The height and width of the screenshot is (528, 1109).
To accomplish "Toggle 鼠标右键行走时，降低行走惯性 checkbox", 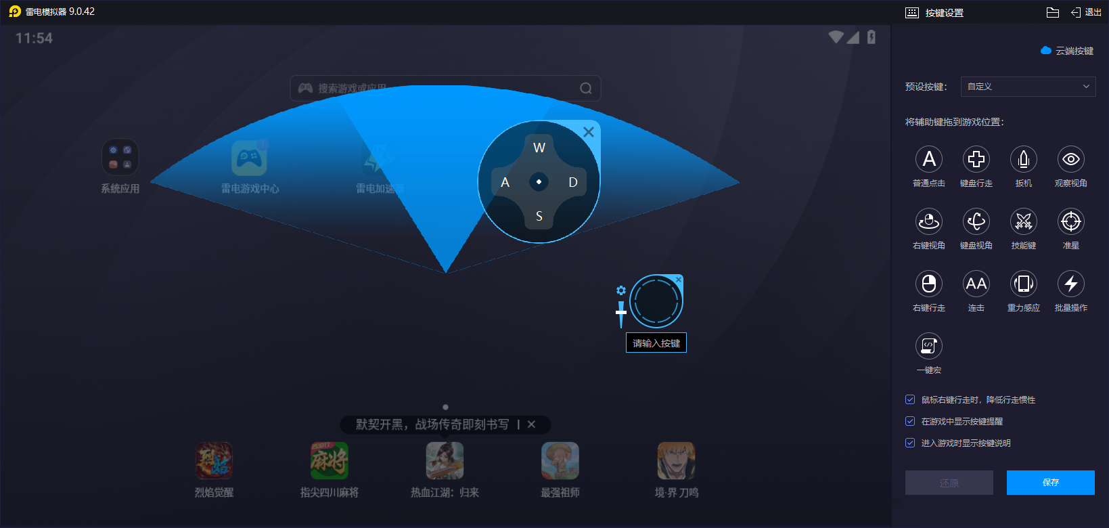I will point(910,399).
